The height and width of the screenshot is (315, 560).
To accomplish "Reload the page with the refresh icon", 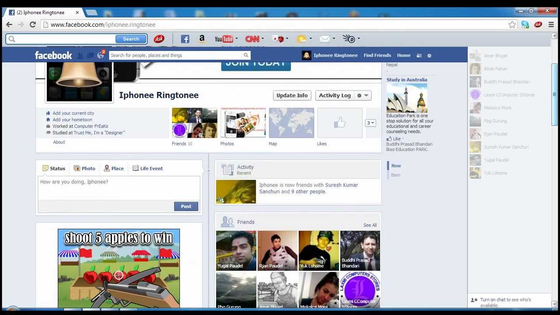I will point(33,24).
